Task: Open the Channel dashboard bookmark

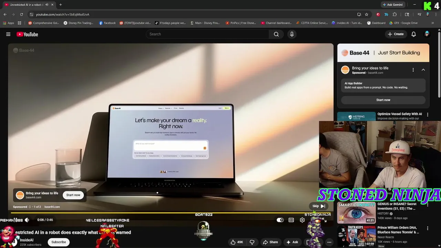Action: pos(276,23)
